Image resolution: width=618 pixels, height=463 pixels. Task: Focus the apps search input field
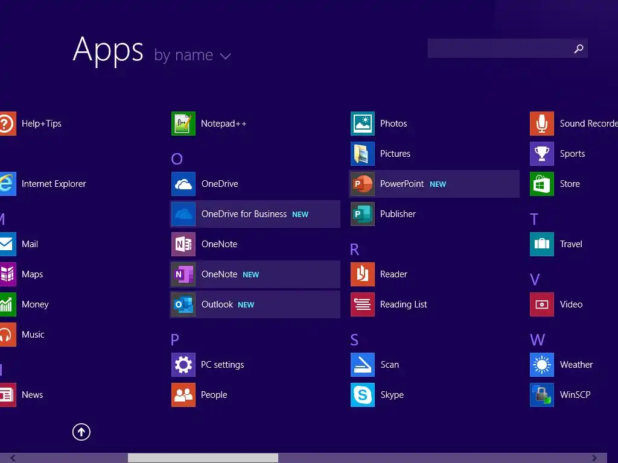[x=508, y=48]
